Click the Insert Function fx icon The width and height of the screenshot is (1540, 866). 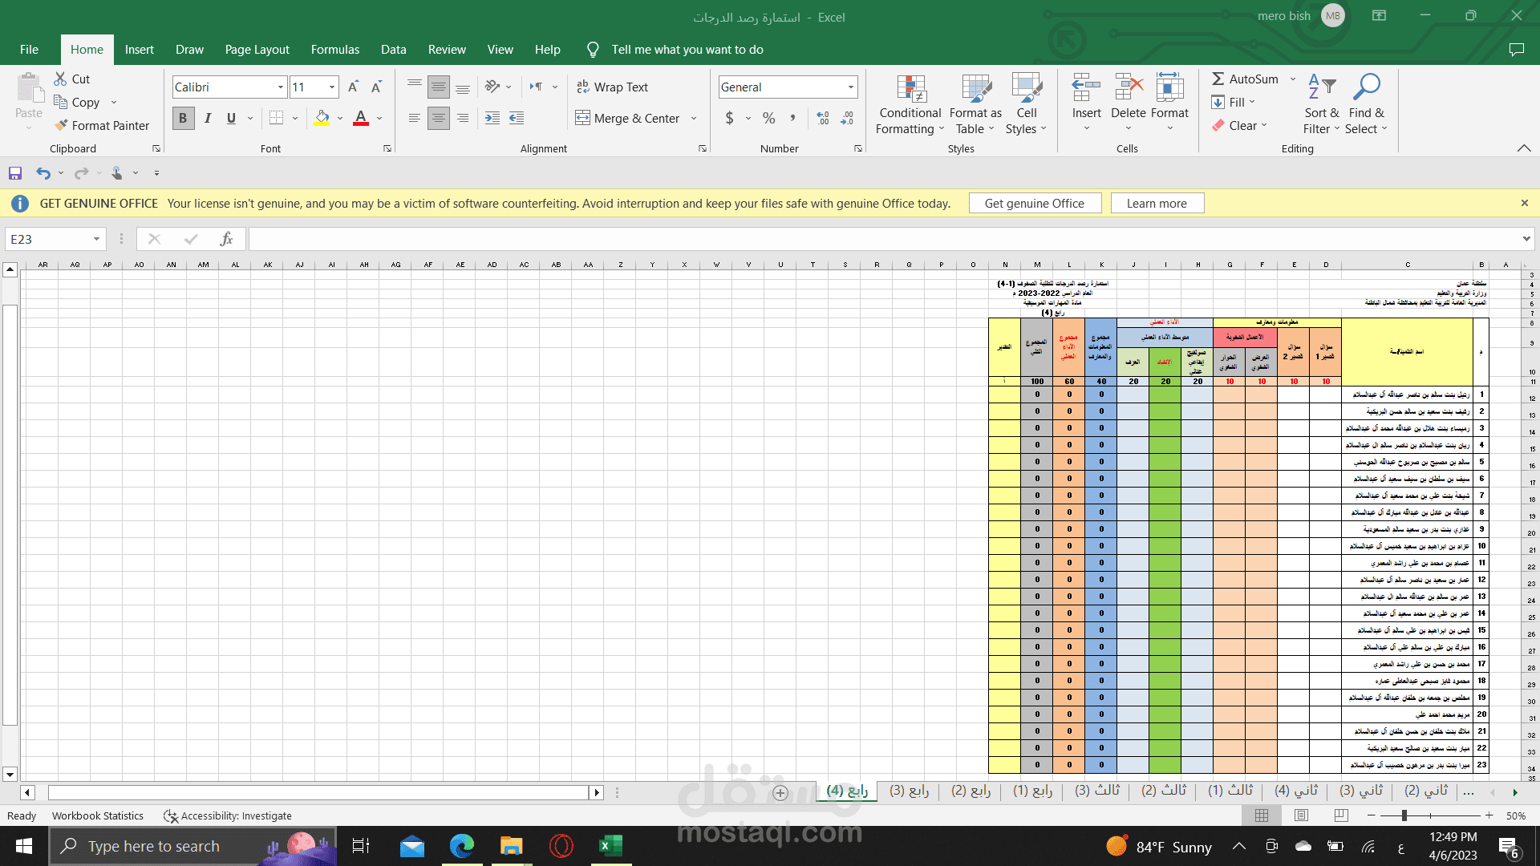pos(226,239)
